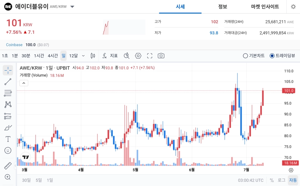300x186 pixels.
Task: Click the 저가 value 93.8
Action: click(214, 33)
